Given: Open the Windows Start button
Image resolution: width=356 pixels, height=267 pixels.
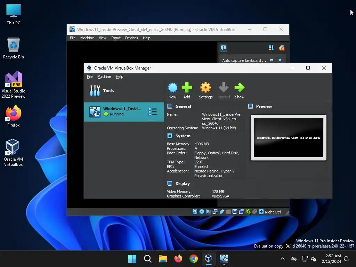Looking at the screenshot, I should [x=132, y=259].
